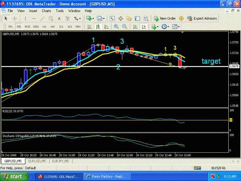Select the text 'A' tool
The height and width of the screenshot is (181, 241).
pyautogui.click(x=59, y=19)
